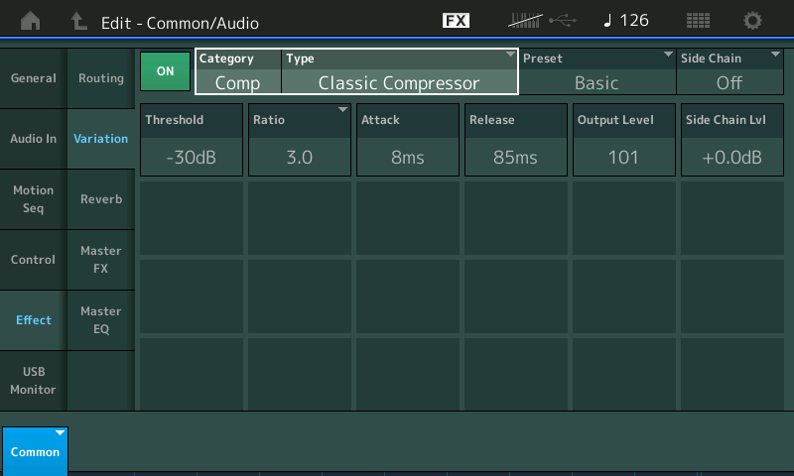Screen dimensions: 794x476
Task: Open Utility settings gear icon
Action: (x=752, y=20)
